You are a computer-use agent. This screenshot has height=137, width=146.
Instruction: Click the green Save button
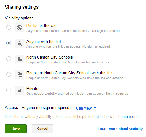[x=16, y=129]
